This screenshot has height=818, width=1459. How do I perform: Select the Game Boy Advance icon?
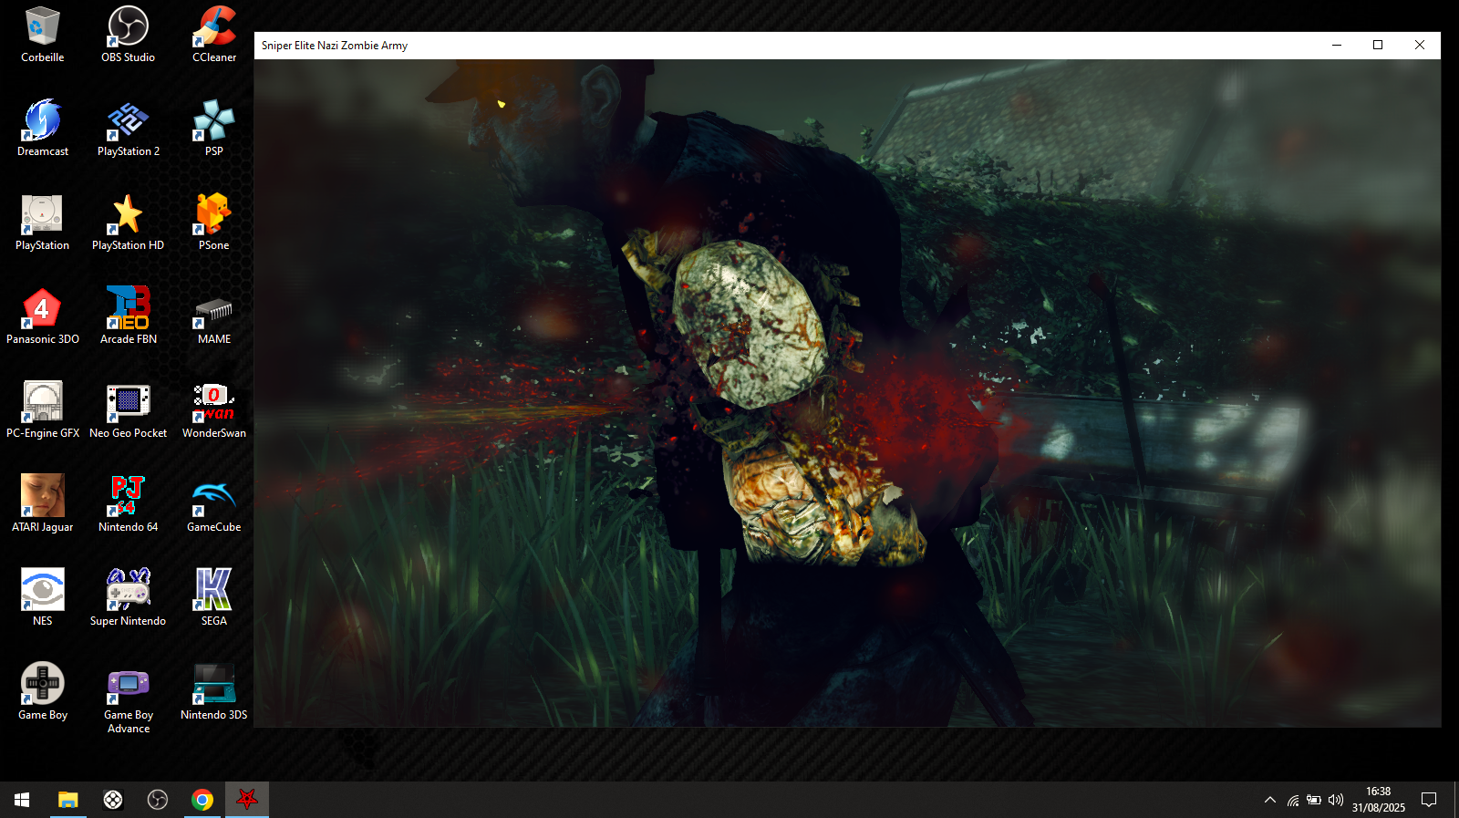click(x=129, y=699)
